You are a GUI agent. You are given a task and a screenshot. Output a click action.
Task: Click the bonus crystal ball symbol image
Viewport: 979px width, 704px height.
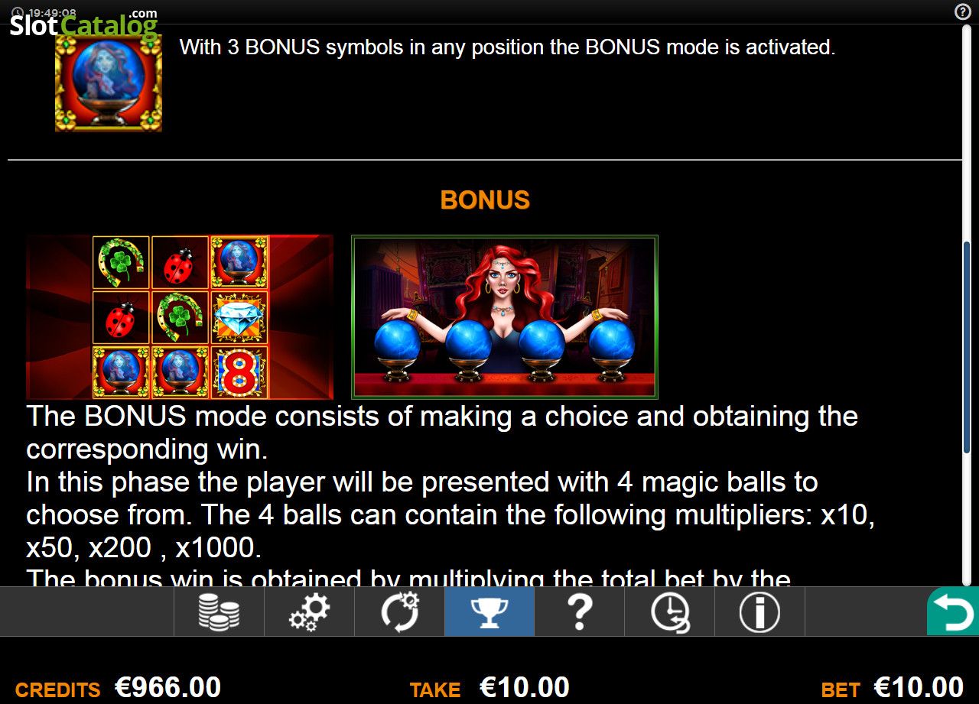point(109,83)
